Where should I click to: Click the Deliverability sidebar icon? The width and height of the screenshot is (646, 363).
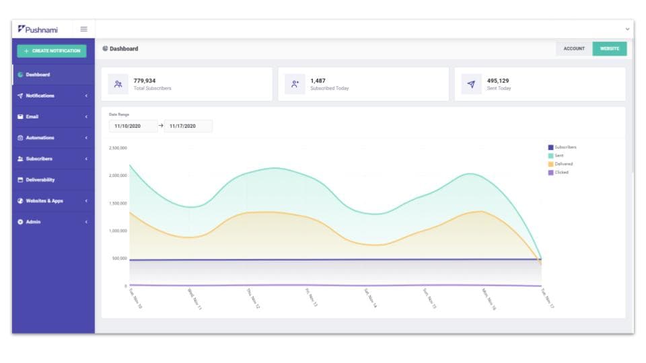[20, 180]
